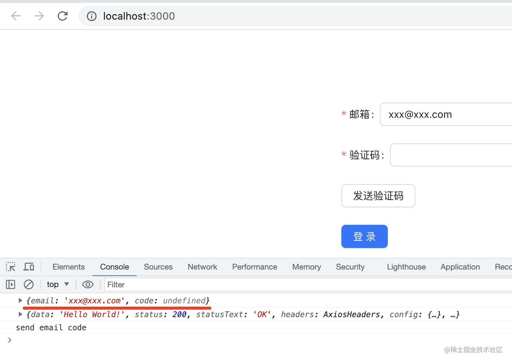Focus the 验证码 input field
The height and width of the screenshot is (363, 512).
(x=450, y=155)
